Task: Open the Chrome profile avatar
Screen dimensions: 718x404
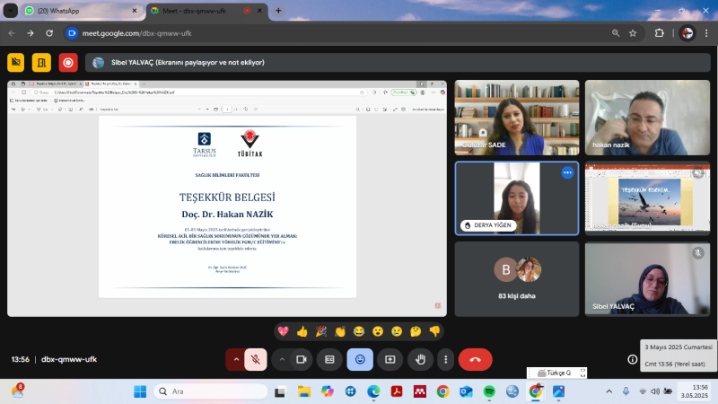Action: pos(687,33)
